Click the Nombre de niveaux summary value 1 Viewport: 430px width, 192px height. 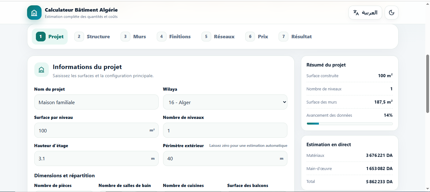click(391, 89)
